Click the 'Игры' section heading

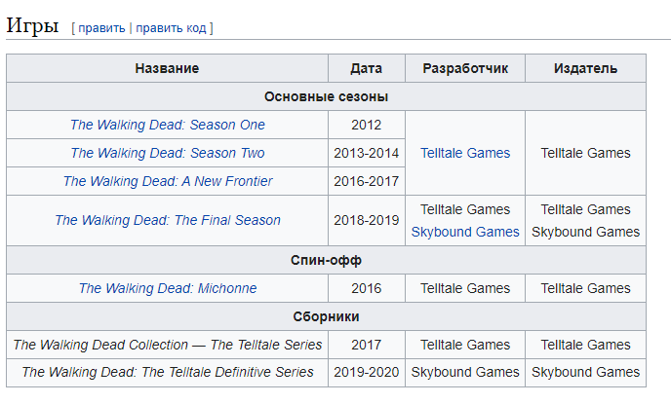tap(32, 25)
